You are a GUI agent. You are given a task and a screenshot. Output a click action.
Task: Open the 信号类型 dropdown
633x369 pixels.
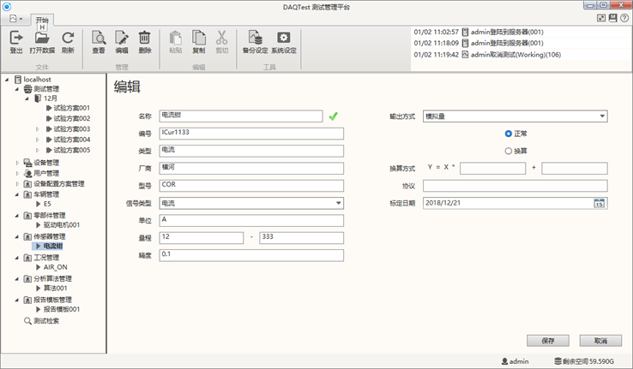click(339, 203)
